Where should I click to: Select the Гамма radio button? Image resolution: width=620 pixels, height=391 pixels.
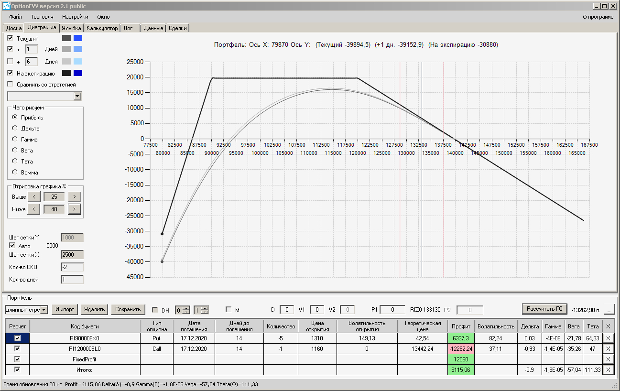(x=15, y=140)
